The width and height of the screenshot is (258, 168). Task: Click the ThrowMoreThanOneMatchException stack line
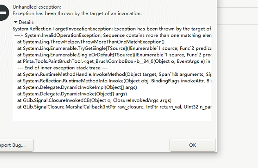click(91, 42)
